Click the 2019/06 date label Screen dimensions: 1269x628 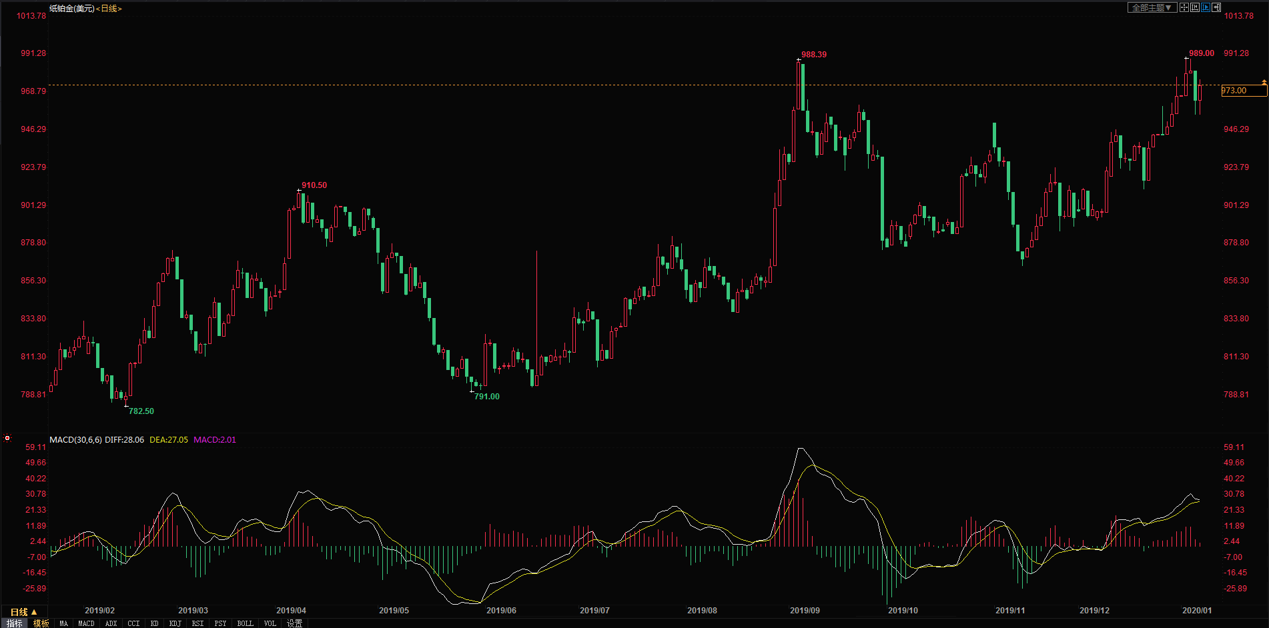click(501, 610)
